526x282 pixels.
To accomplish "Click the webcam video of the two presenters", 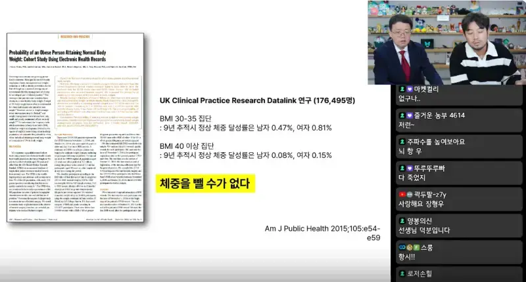I will pos(447,43).
